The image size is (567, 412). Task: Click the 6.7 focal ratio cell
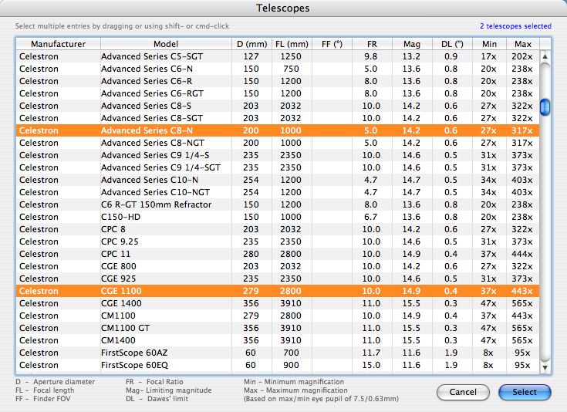370,217
